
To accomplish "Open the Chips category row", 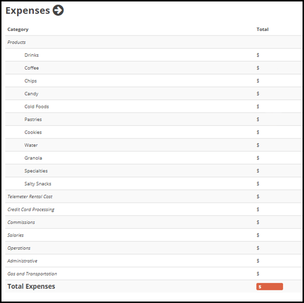I will (x=154, y=81).
